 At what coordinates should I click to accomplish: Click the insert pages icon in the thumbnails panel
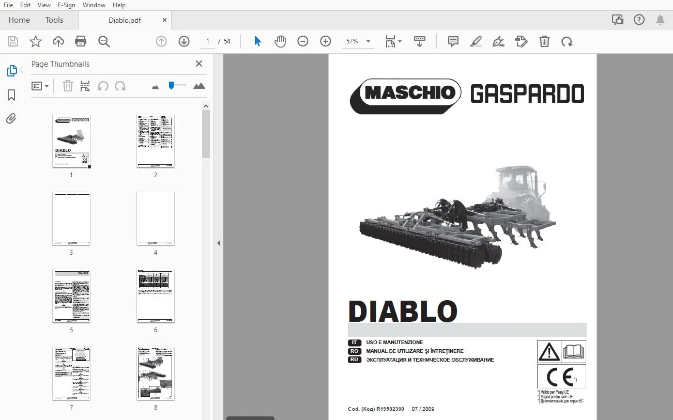pos(85,86)
